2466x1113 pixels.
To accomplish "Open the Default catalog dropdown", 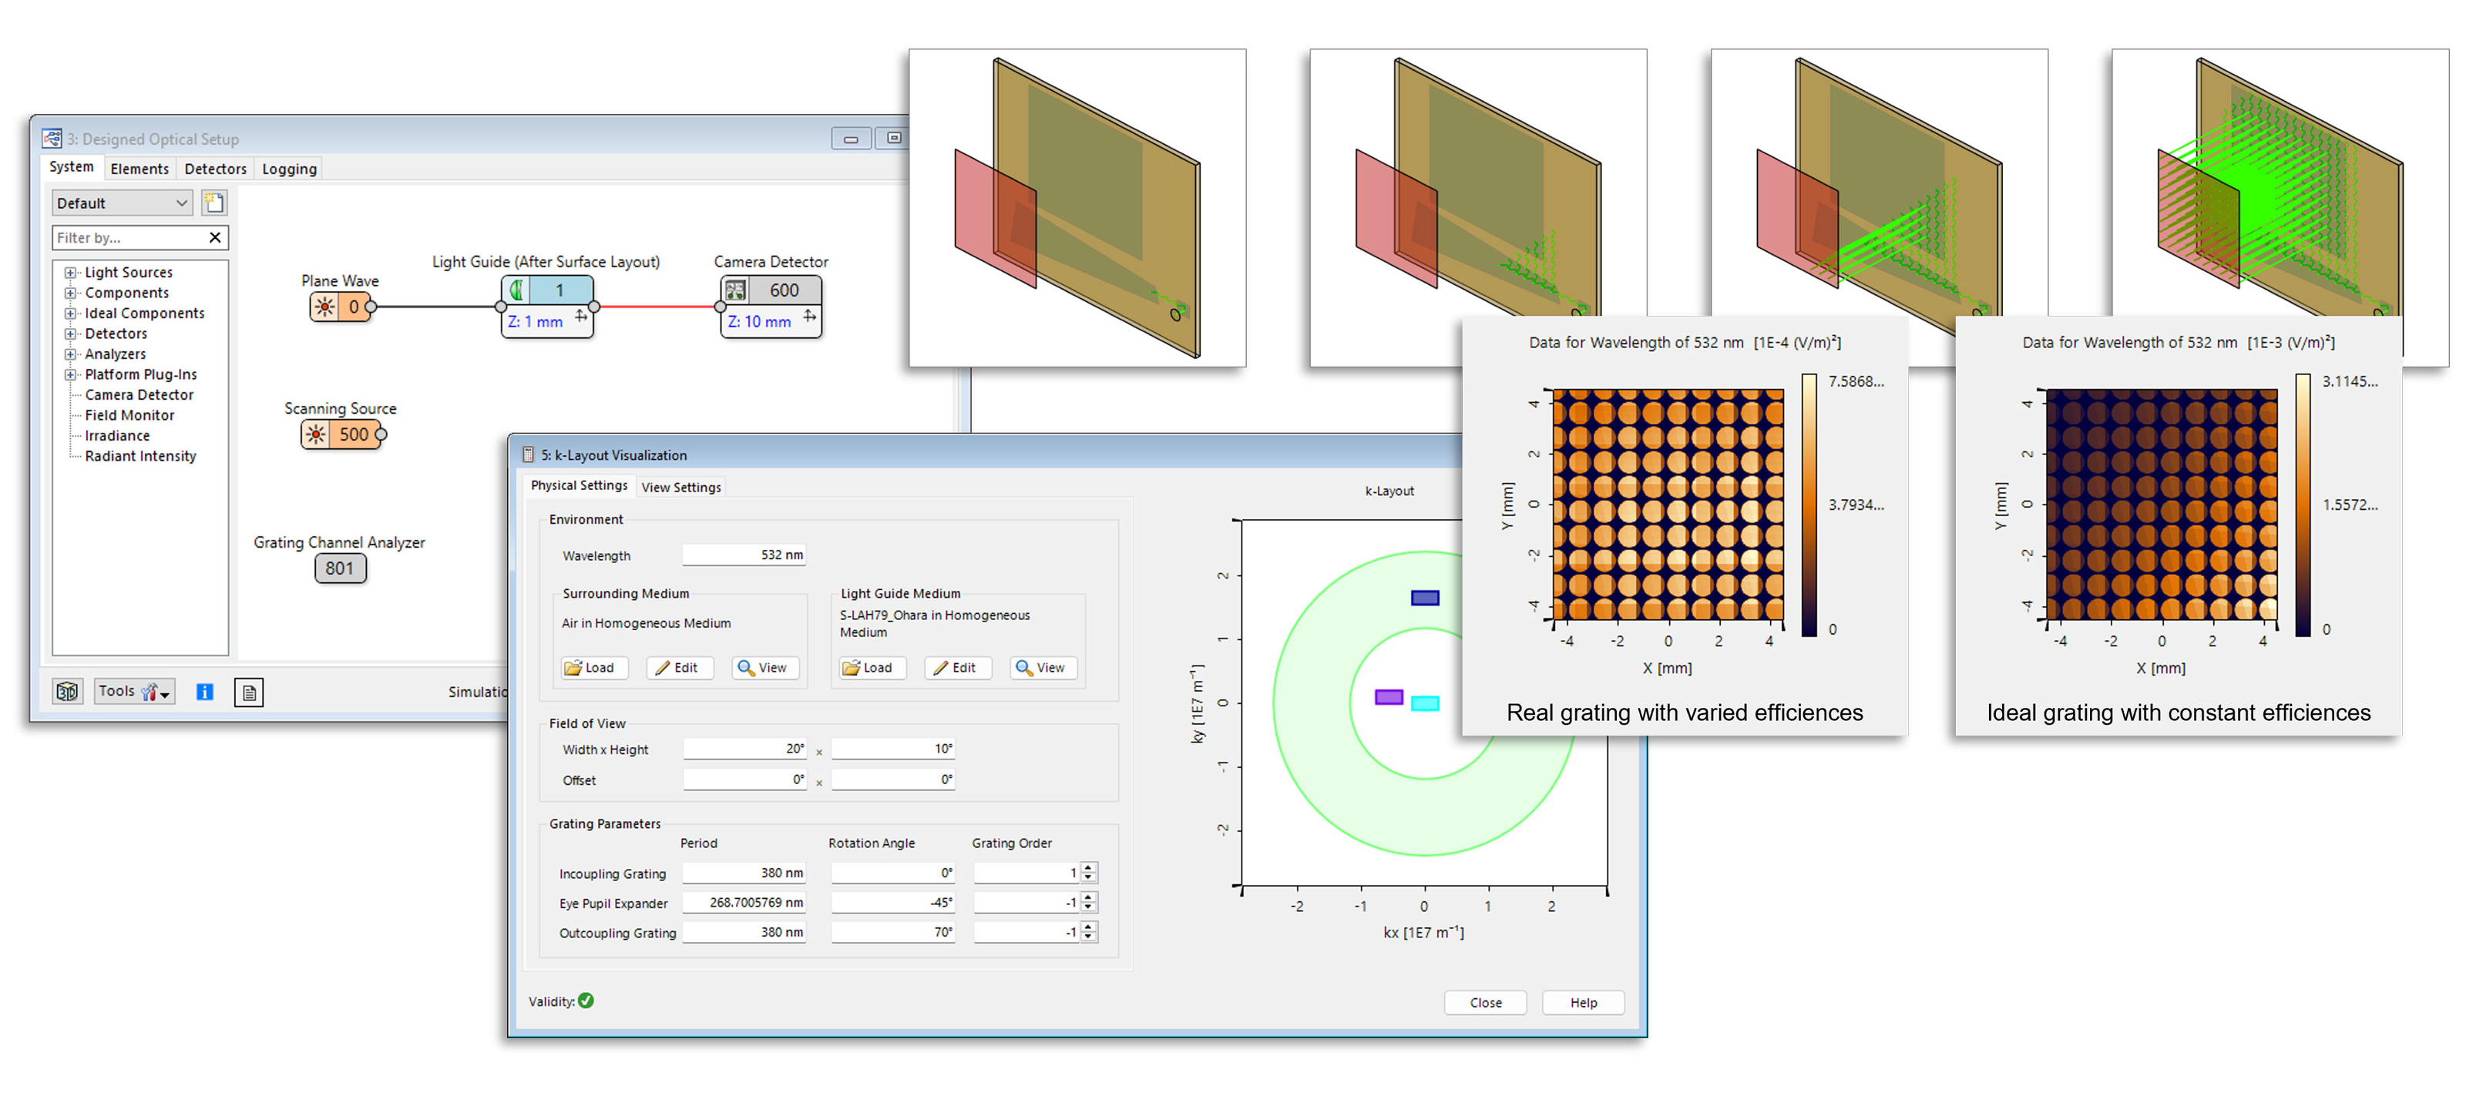I will 123,203.
